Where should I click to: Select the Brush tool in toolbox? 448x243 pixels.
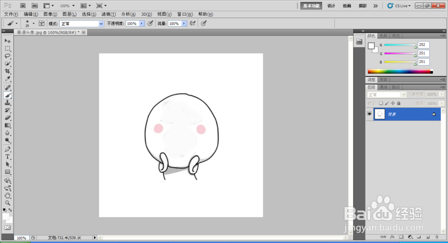coord(8,95)
